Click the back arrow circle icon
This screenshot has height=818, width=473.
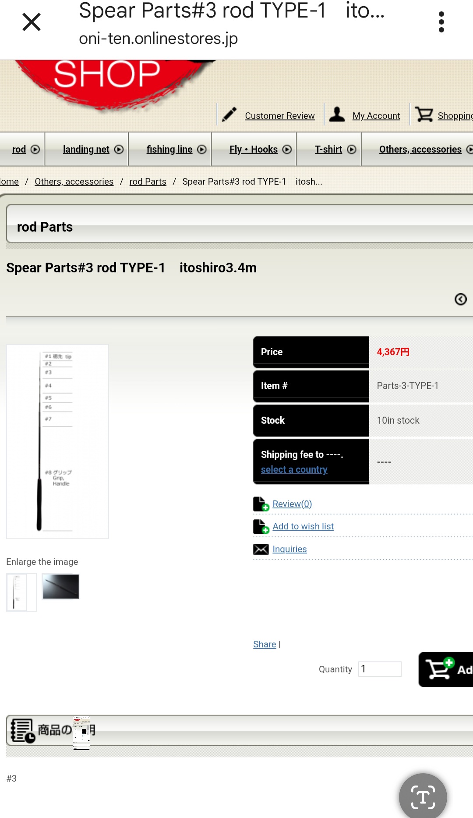click(x=460, y=299)
